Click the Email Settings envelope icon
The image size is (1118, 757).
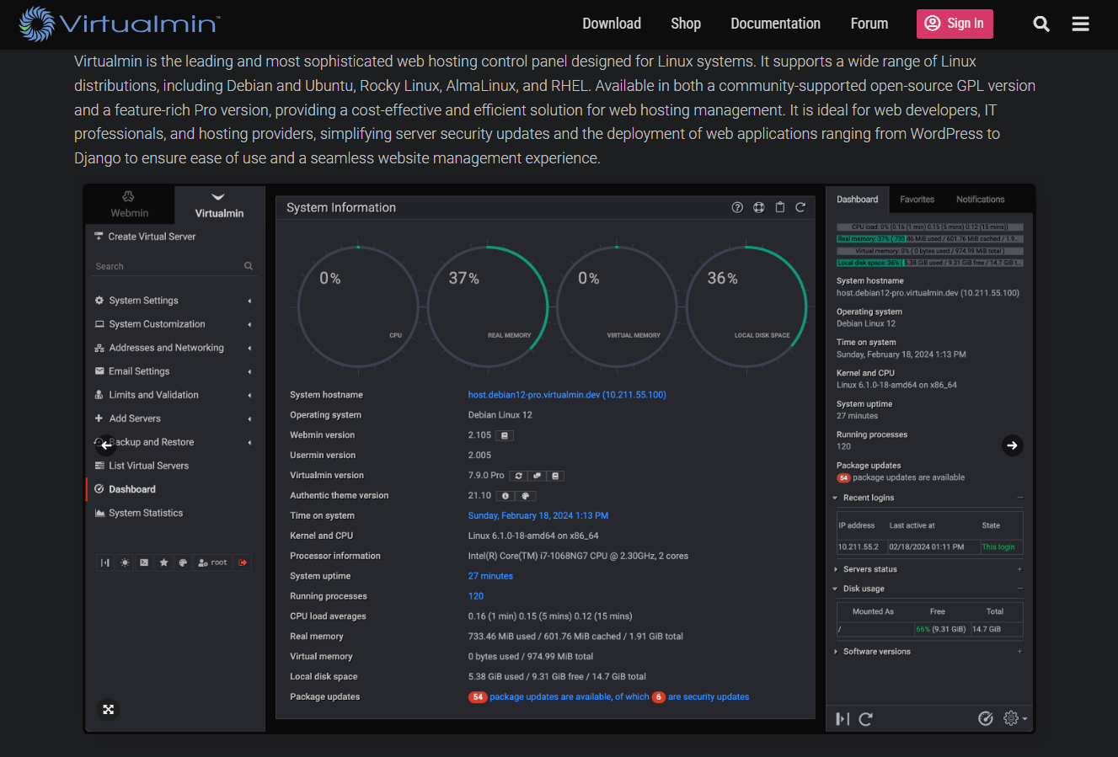pos(99,371)
